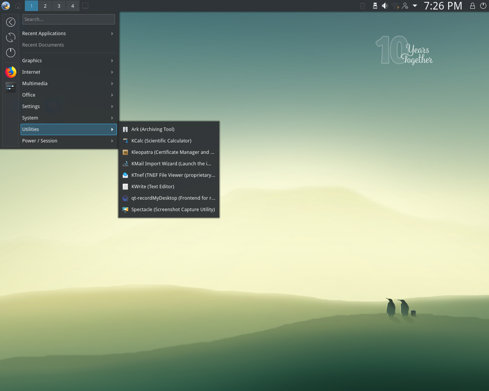The width and height of the screenshot is (489, 391).
Task: Open the volume control in system tray
Action: pos(385,6)
